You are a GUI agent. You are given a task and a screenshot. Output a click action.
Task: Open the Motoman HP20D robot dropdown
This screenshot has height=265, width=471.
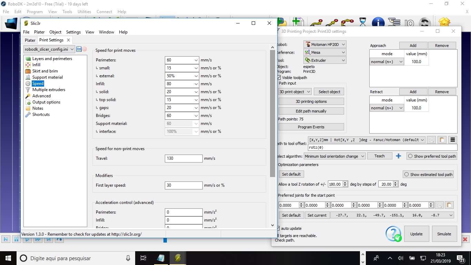click(x=325, y=45)
